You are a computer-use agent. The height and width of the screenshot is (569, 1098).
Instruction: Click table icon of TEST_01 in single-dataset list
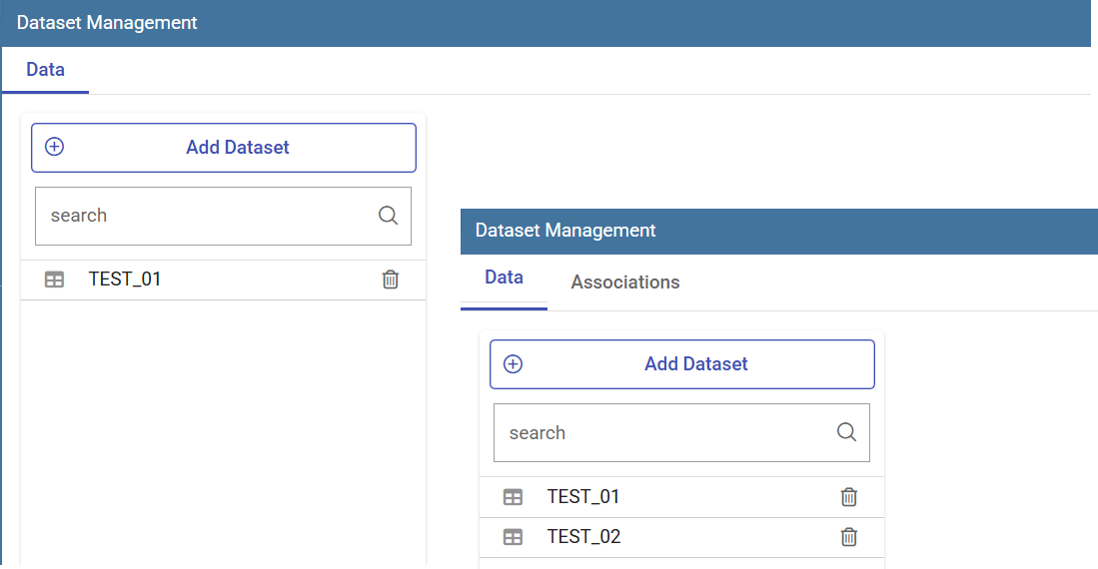(54, 280)
